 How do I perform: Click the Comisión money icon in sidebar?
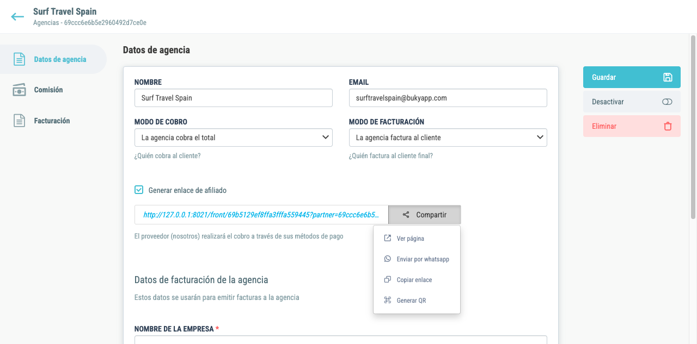pos(20,90)
